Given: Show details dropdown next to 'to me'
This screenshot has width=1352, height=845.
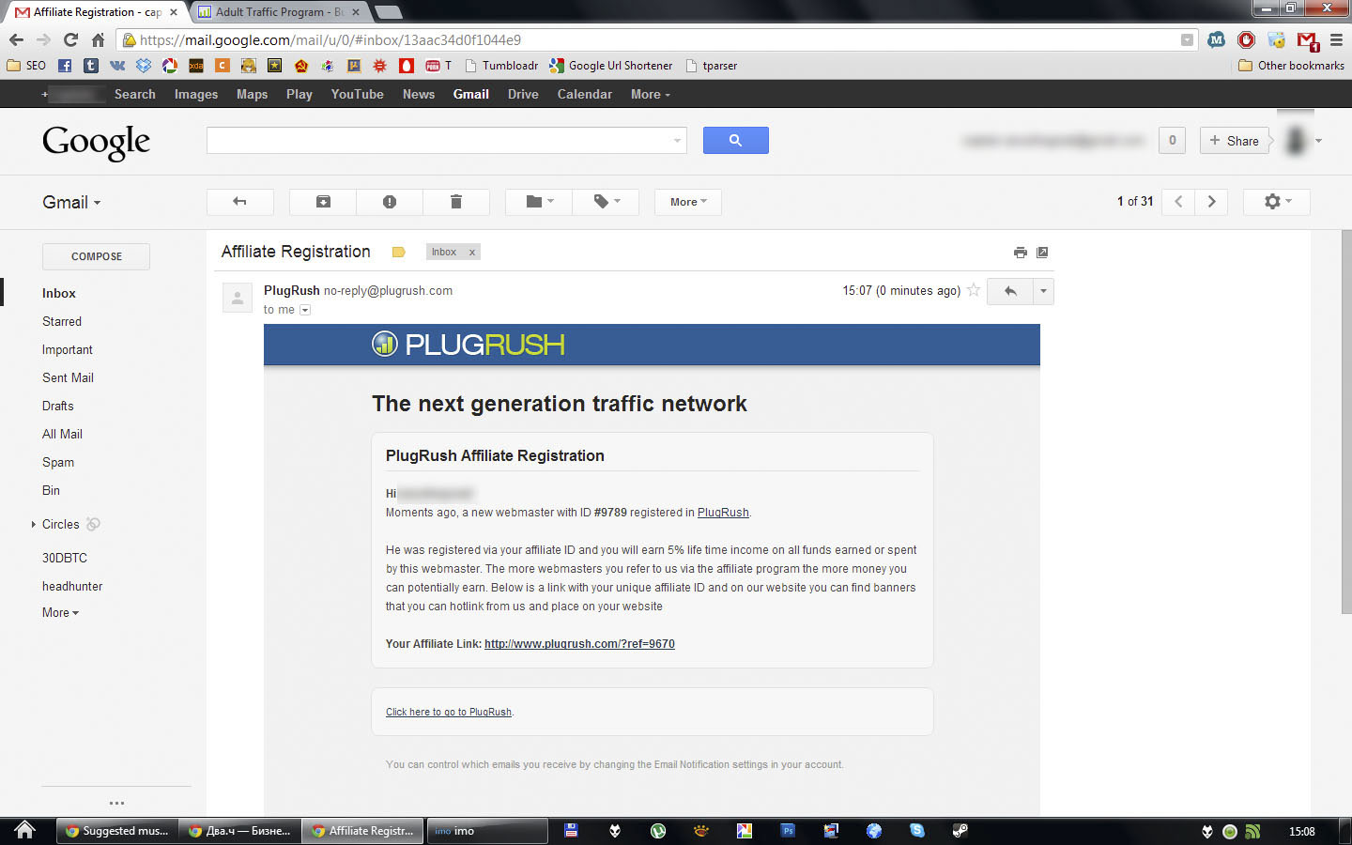Looking at the screenshot, I should point(305,310).
